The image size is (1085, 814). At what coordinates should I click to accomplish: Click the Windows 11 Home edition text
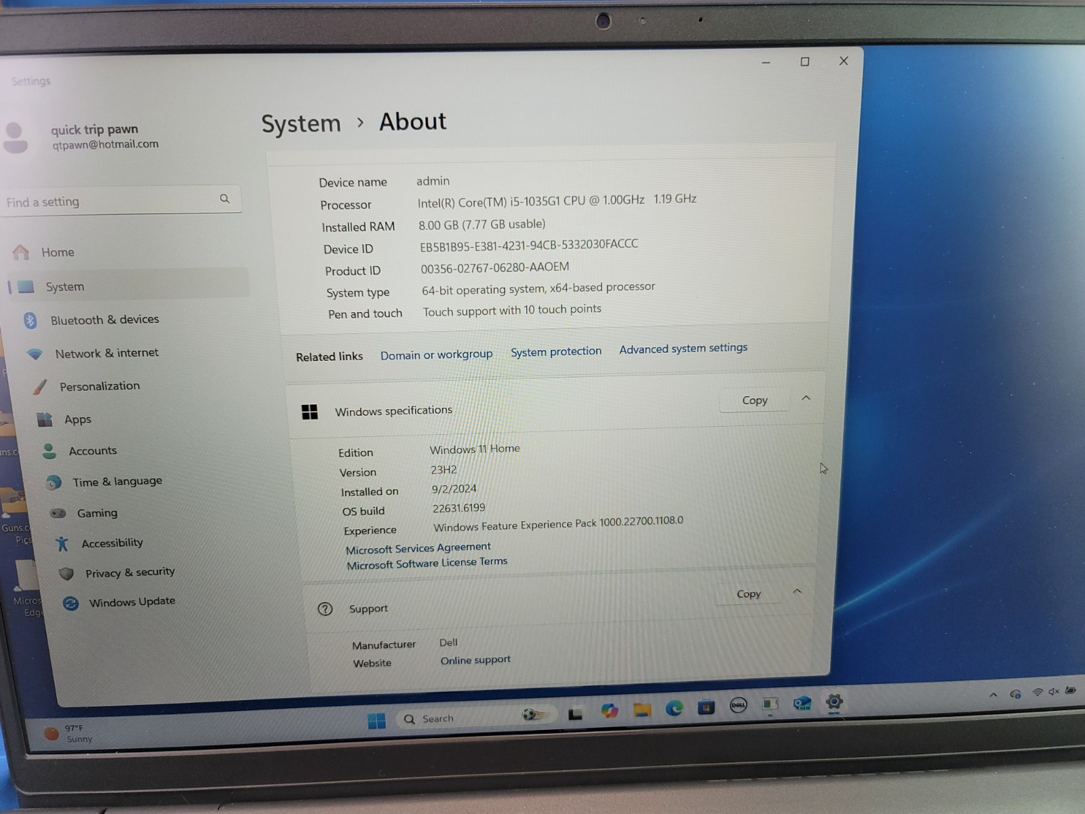click(475, 449)
